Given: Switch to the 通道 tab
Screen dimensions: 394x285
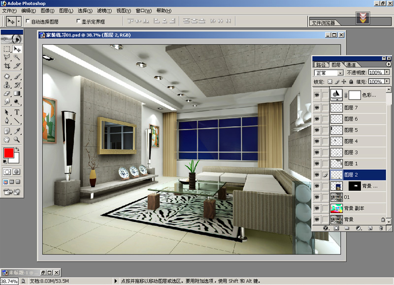Looking at the screenshot, I should [x=351, y=65].
